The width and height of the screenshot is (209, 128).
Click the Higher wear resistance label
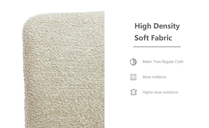tap(160, 92)
